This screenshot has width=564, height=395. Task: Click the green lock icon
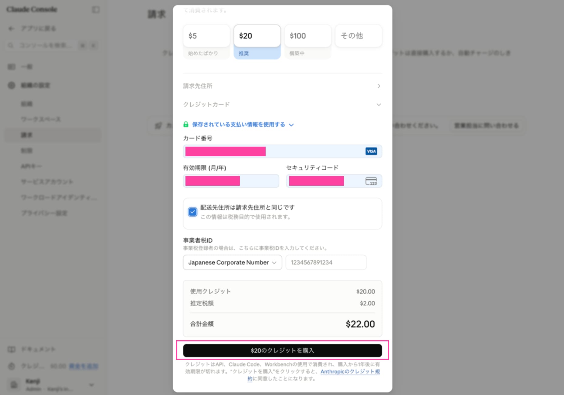186,124
